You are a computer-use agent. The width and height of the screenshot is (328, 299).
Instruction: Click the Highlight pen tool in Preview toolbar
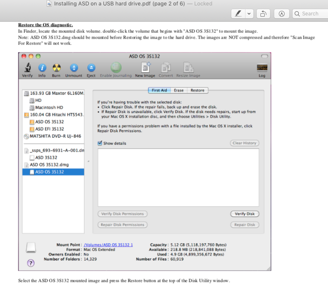pyautogui.click(x=238, y=14)
